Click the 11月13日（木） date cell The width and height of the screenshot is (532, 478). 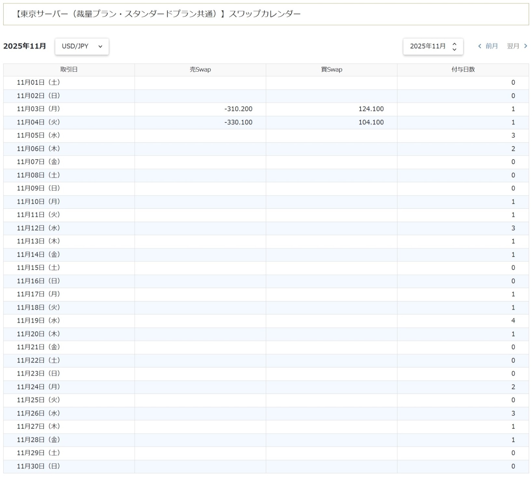point(69,241)
